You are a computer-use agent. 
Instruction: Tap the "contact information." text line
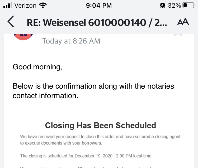45,96
